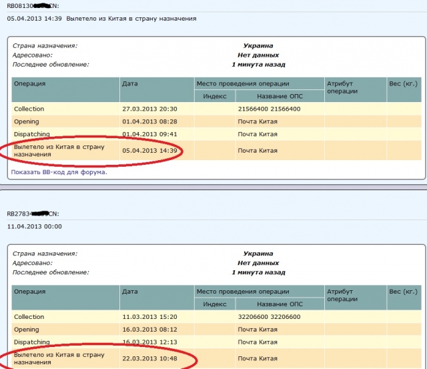
Task: Click the 'Украина' destination value in the first block
Action: (x=258, y=46)
